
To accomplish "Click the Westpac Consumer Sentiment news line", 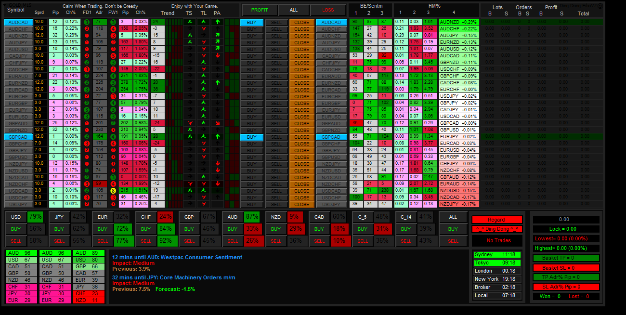I will 177,257.
